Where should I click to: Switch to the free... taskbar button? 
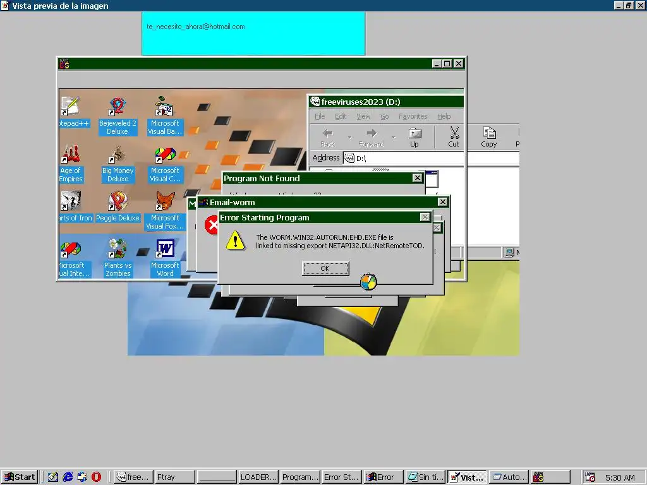coord(133,477)
